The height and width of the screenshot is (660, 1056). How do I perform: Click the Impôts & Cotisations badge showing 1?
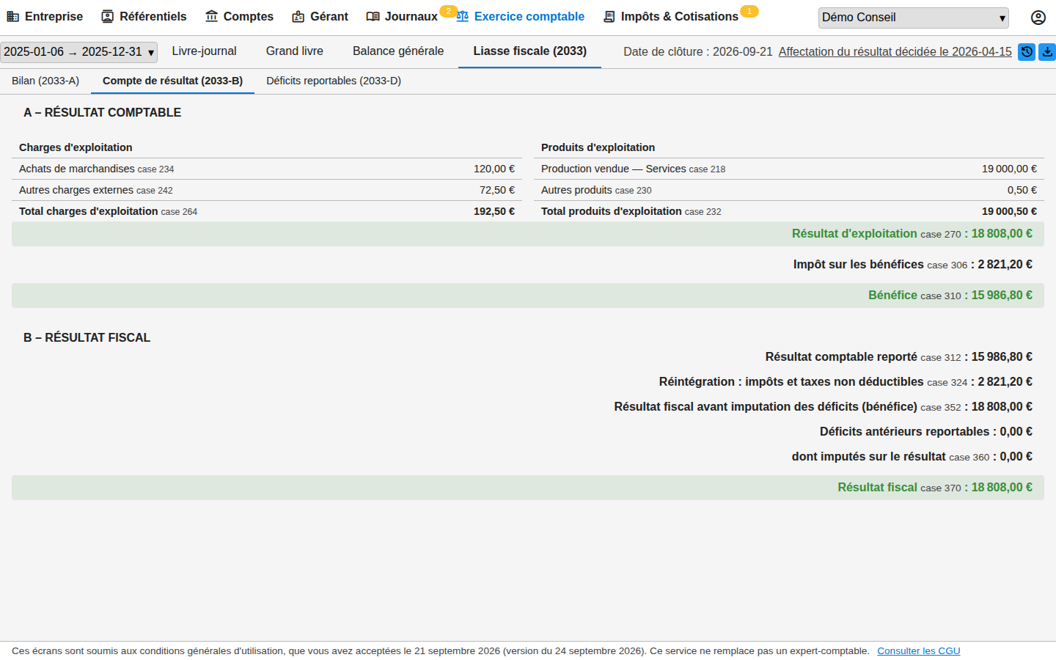(x=749, y=11)
